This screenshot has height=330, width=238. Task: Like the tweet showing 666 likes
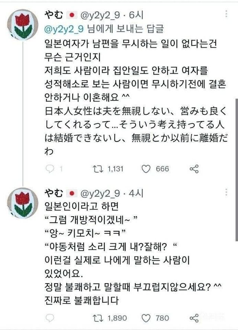tap(147, 169)
